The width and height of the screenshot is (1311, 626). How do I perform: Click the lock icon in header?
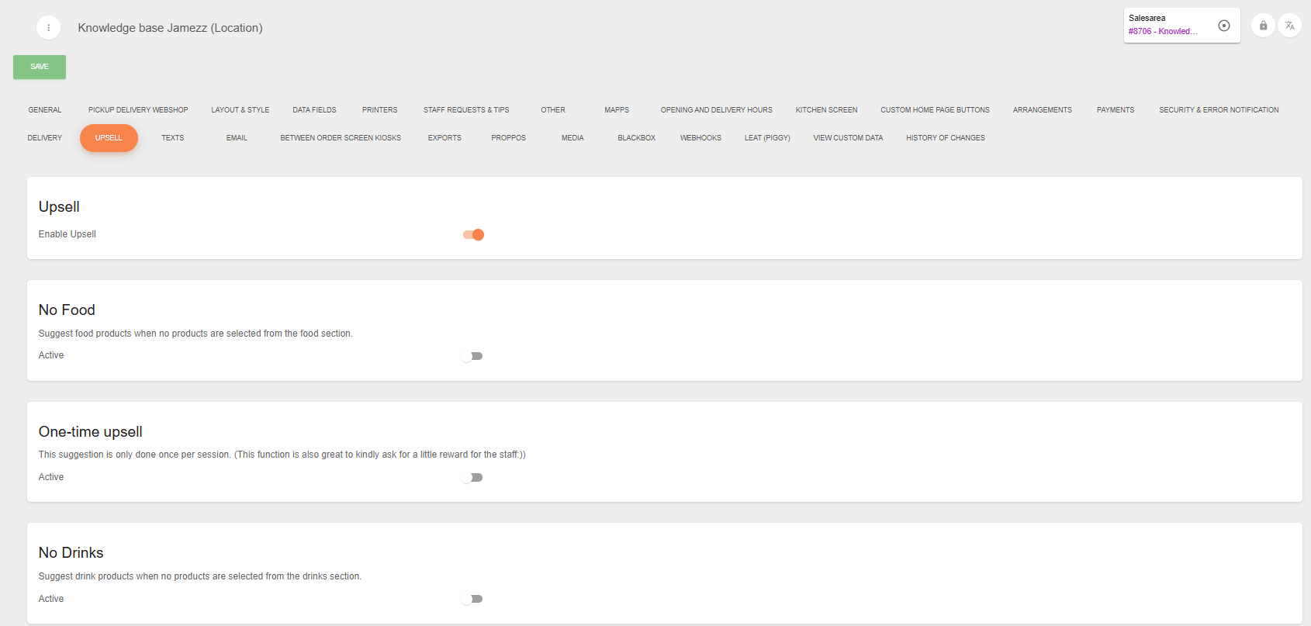pos(1263,26)
